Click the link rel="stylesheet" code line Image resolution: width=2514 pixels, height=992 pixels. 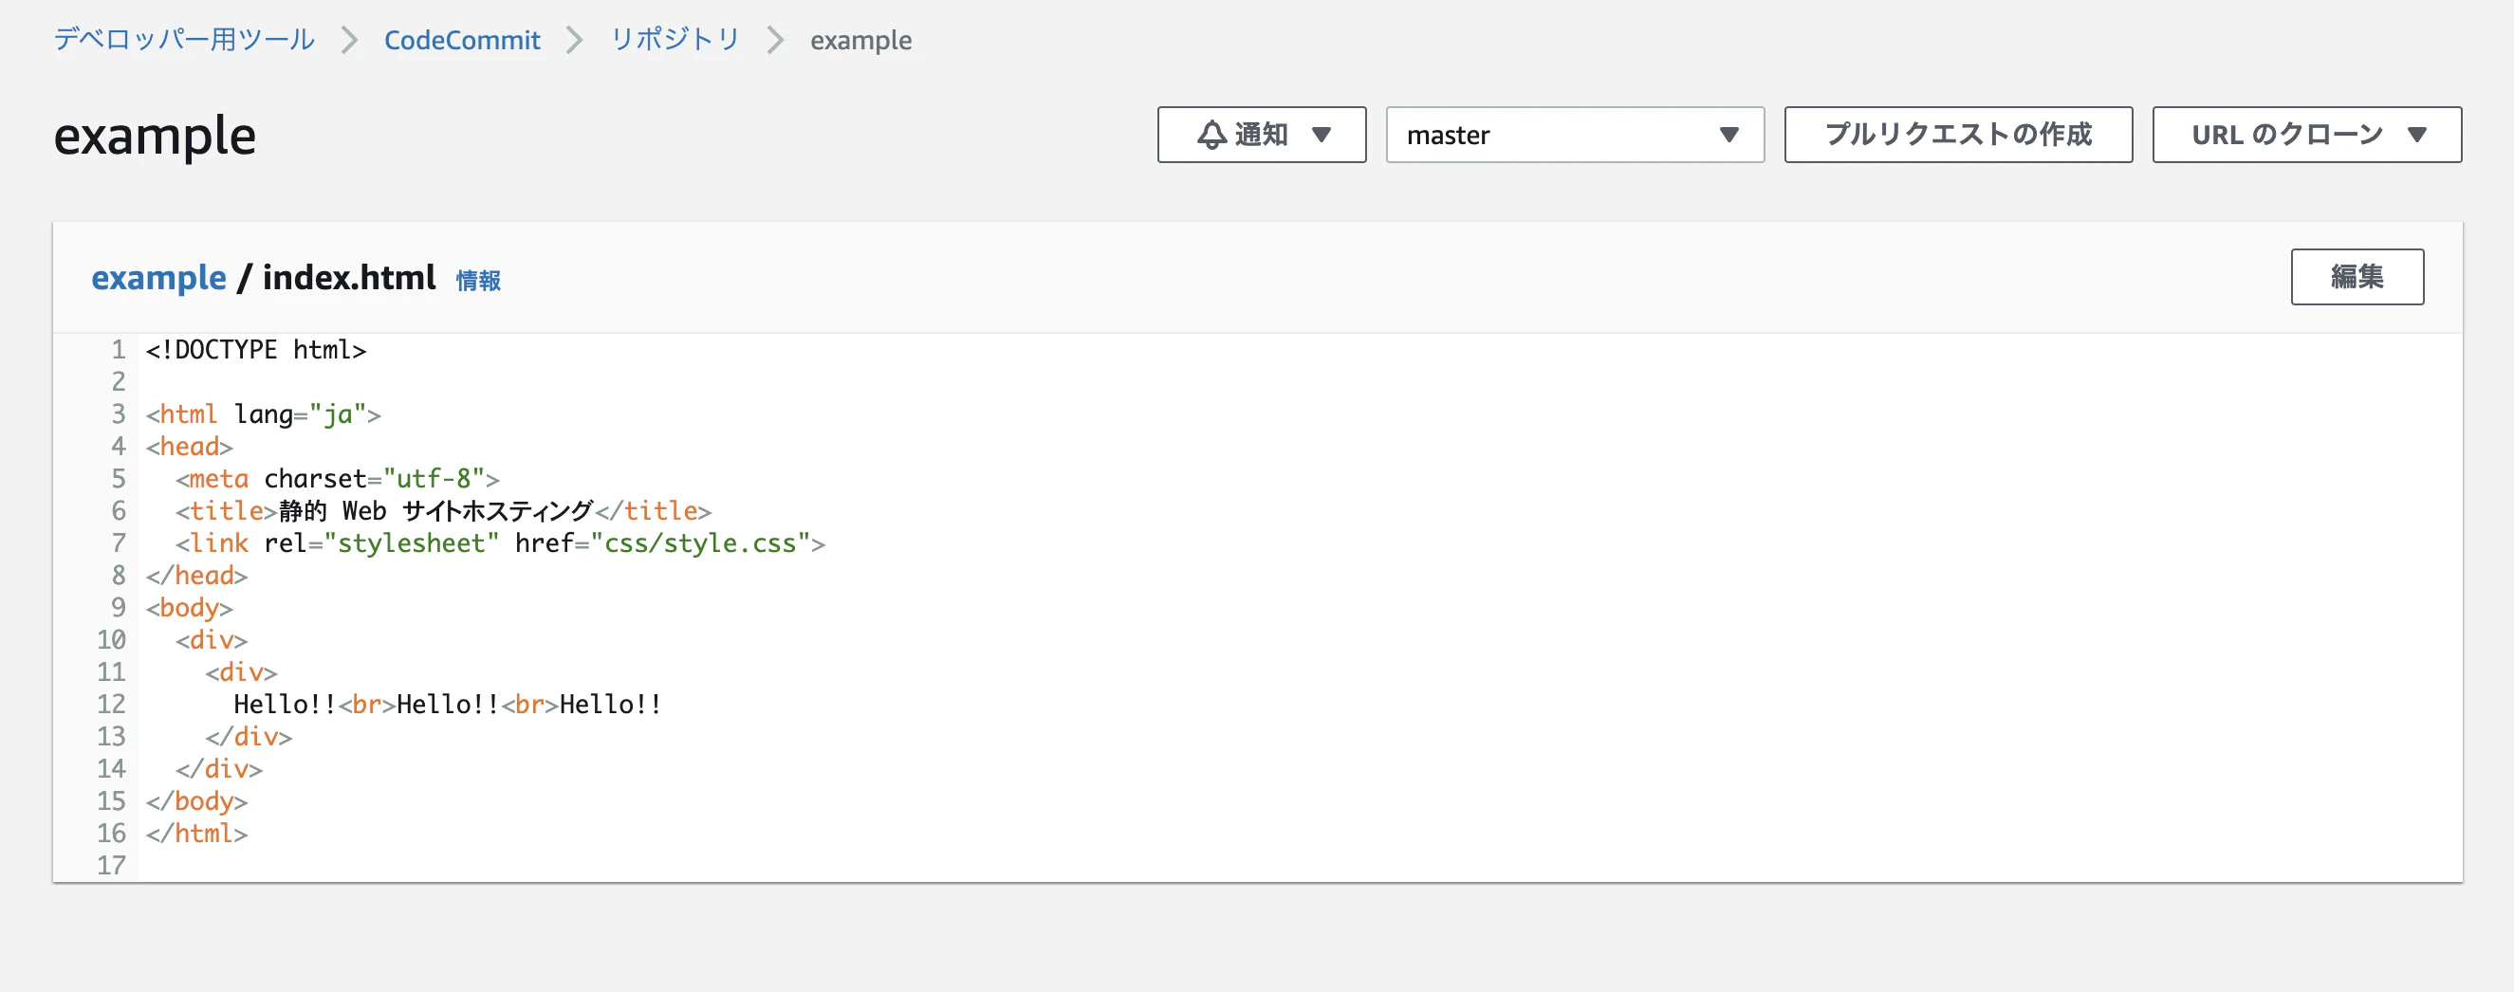(500, 542)
